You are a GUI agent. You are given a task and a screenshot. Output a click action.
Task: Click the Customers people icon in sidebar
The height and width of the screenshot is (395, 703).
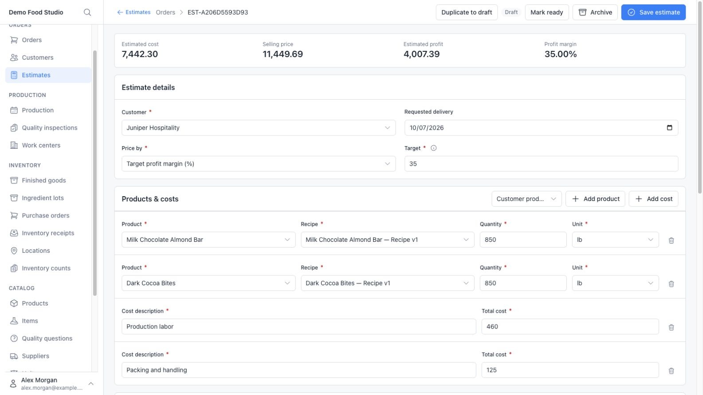14,58
